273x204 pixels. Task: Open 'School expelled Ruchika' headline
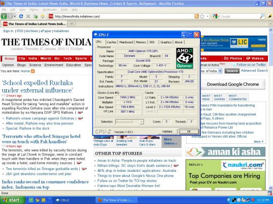[37, 87]
